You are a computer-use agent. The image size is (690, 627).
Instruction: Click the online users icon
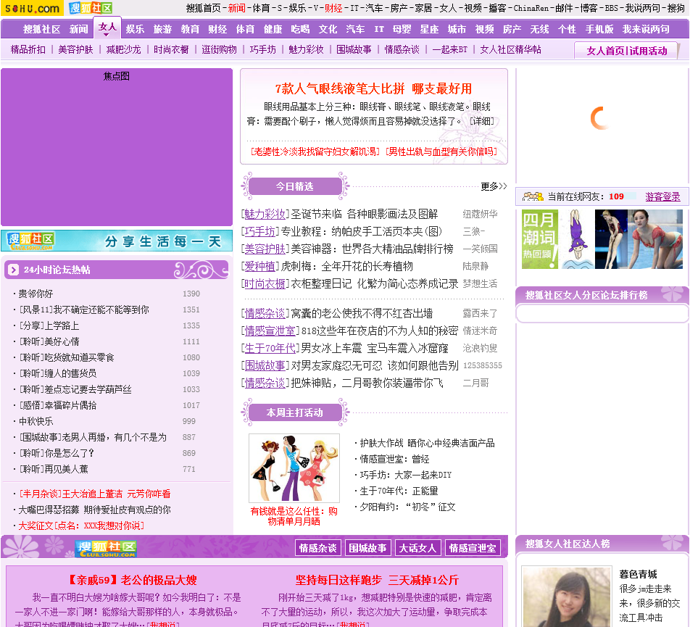coord(533,196)
